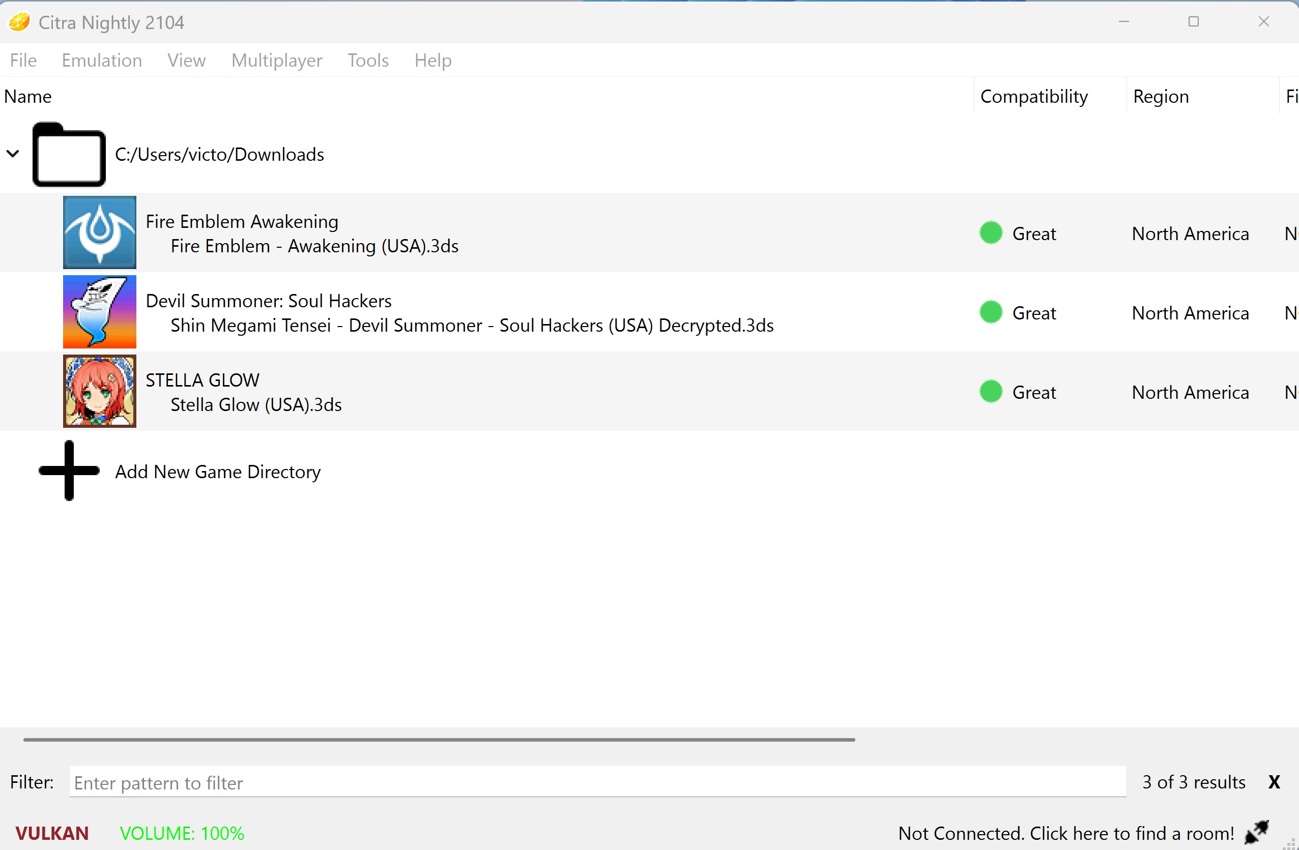The width and height of the screenshot is (1299, 850).
Task: Sort games by Compatibility column header
Action: coord(1034,97)
